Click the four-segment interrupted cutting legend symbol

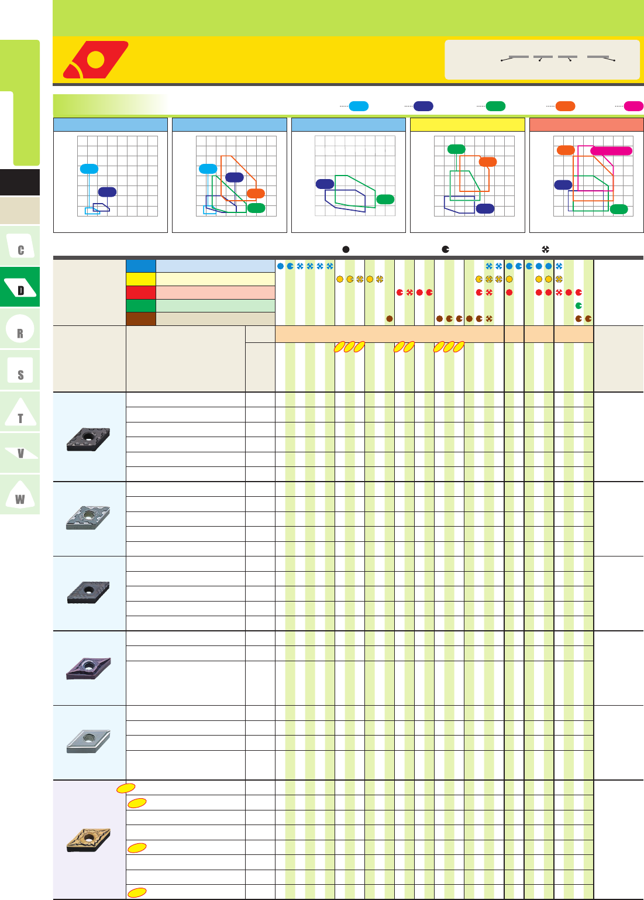point(545,249)
